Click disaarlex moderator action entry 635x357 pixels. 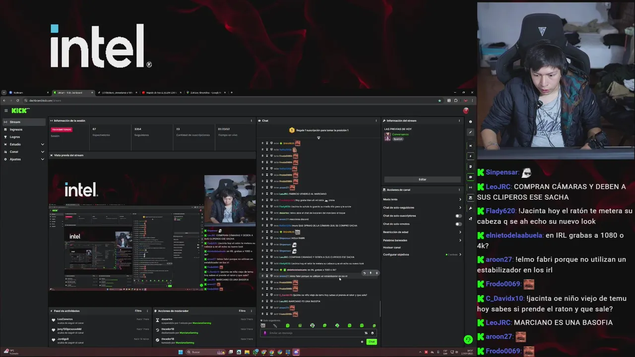pyautogui.click(x=204, y=320)
